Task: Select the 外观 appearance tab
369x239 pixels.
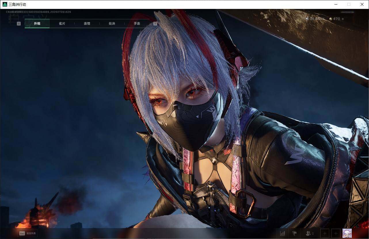Action: 37,24
